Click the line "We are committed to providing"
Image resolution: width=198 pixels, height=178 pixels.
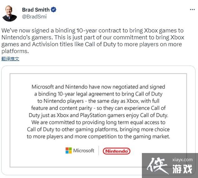point(98,122)
